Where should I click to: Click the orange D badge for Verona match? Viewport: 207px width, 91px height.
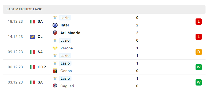click(199, 52)
